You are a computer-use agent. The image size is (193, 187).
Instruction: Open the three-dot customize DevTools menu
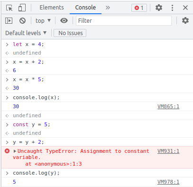pos(172,8)
